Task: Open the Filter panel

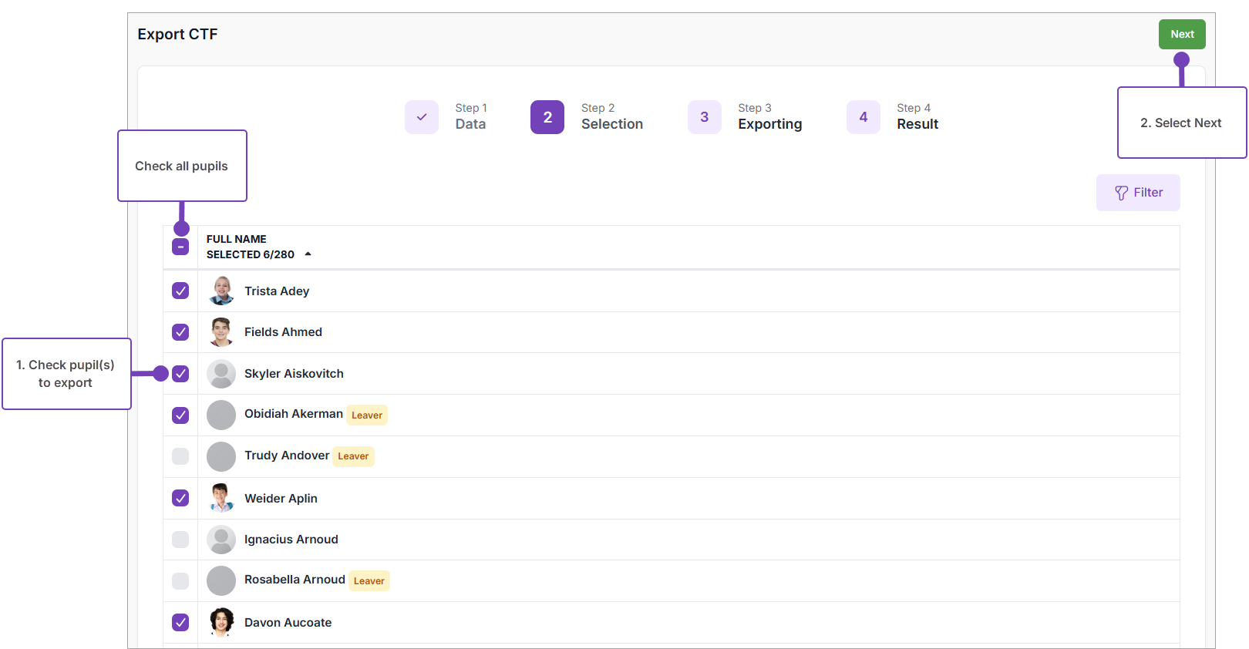Action: [1138, 193]
